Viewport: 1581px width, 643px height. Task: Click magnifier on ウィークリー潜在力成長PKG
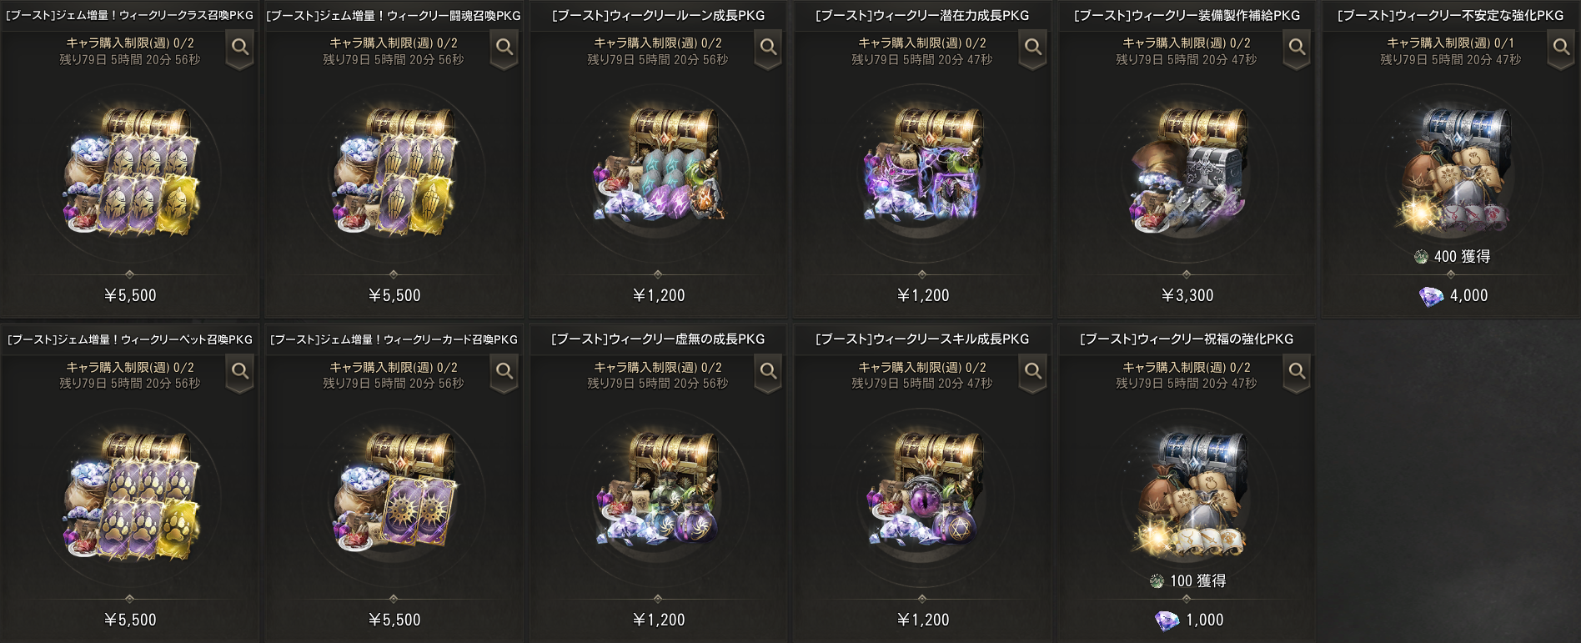click(x=1033, y=48)
